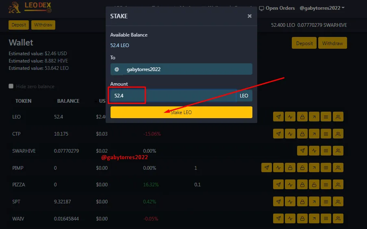Click the people icon in PIZZA row
Screen dimensions: 367x229
point(338,185)
